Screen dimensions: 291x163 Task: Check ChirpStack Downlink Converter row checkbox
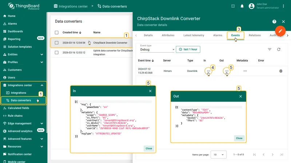coord(57,43)
